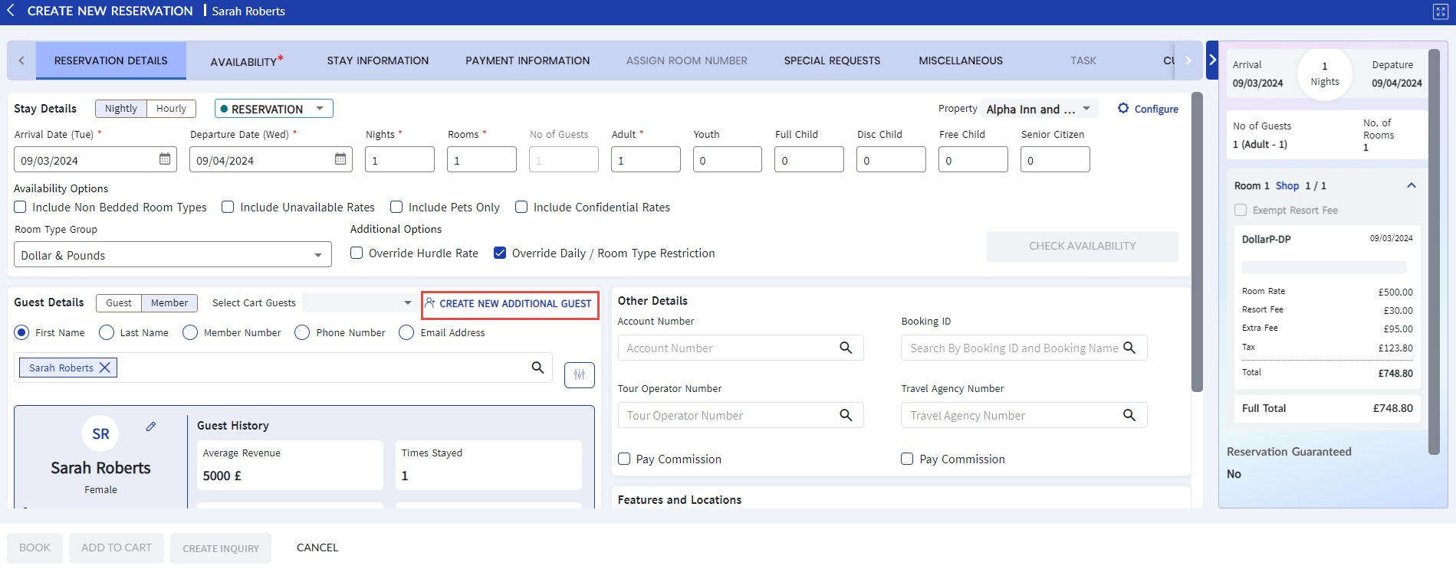The width and height of the screenshot is (1456, 572).
Task: Uncheck Override Daily / Room Type Restriction
Action: coord(500,253)
